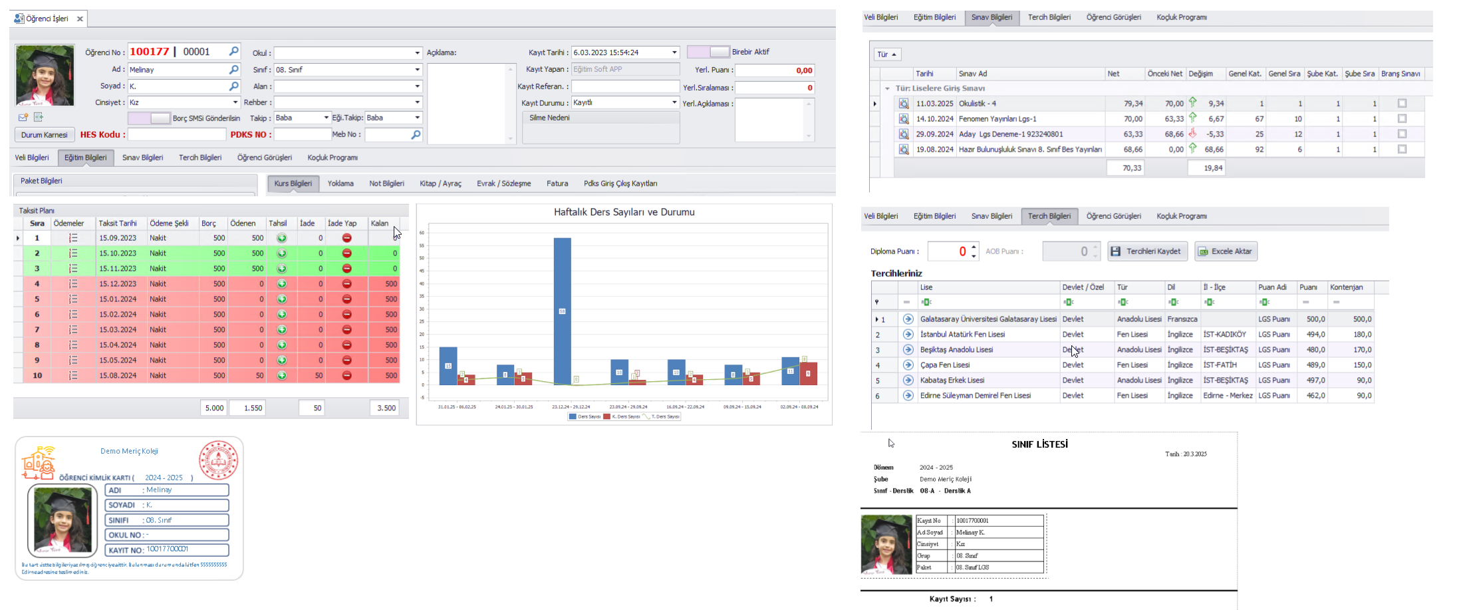Click the Açıklama text area scrollbar
Viewport: 1461px width, 610px height.
click(511, 104)
